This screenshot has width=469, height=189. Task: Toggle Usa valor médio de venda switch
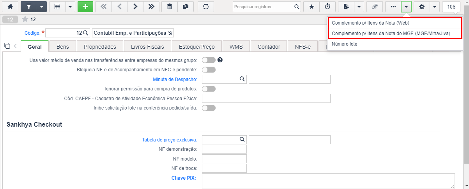click(x=209, y=60)
